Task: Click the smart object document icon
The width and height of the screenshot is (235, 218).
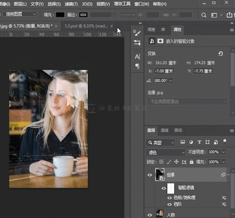Action: click(152, 41)
